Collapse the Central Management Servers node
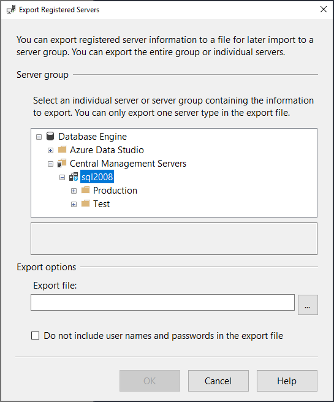This screenshot has height=402, width=334. (x=50, y=164)
